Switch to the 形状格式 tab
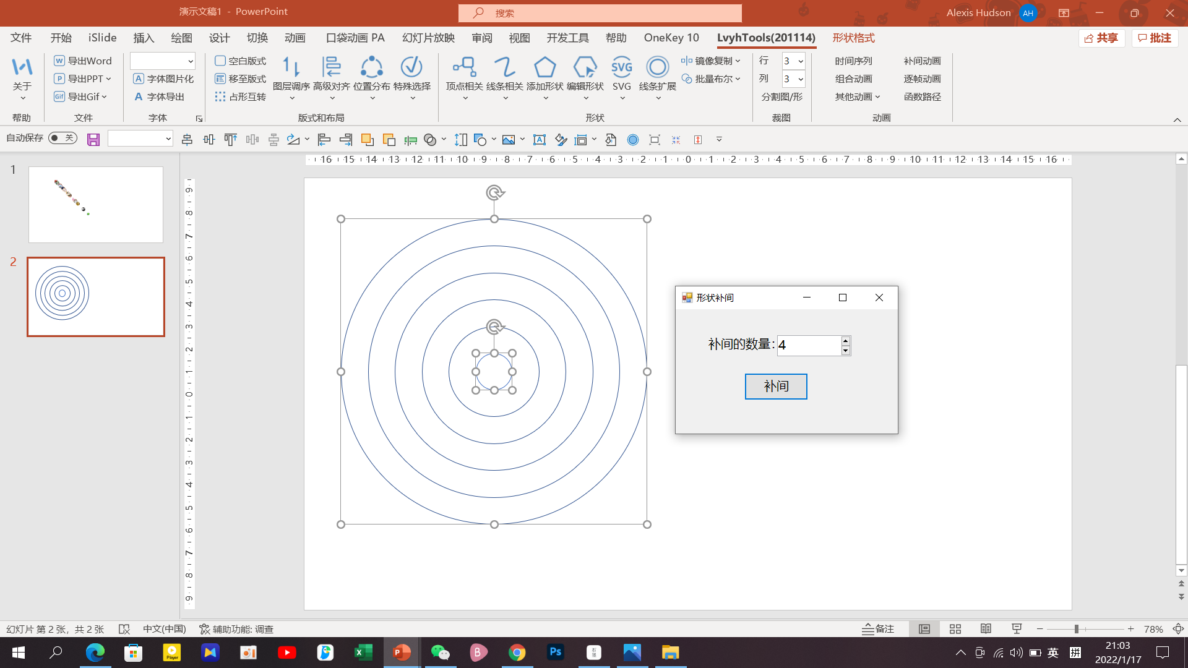The height and width of the screenshot is (668, 1188). tap(853, 38)
